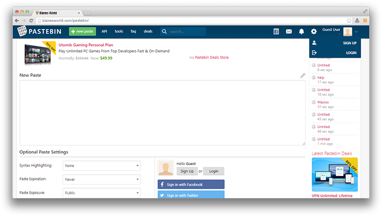Open messages via the envelope icon
Screen dimensions: 382x216
pyautogui.click(x=289, y=32)
